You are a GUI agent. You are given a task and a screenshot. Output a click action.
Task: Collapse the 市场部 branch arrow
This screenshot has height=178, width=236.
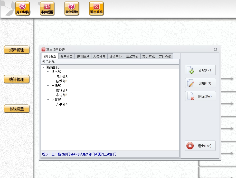(48, 86)
